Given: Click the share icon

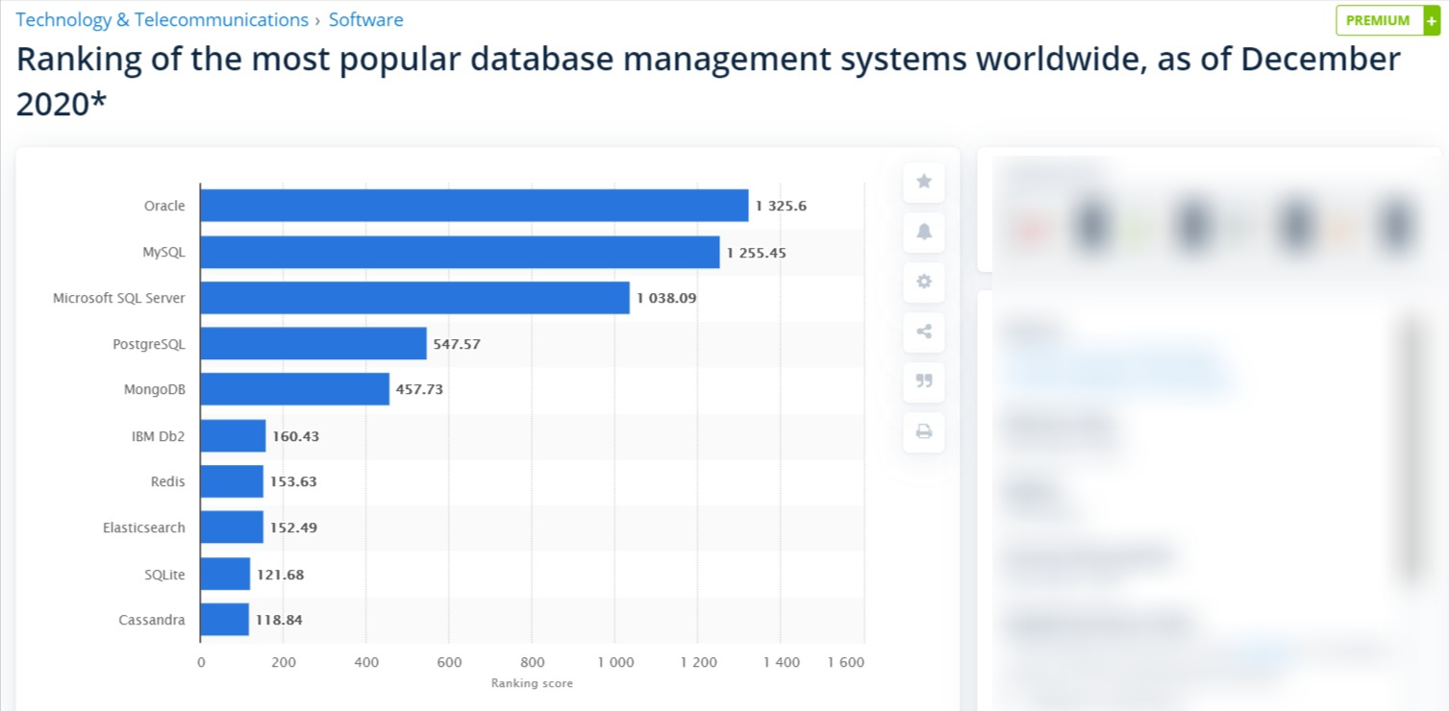Looking at the screenshot, I should coord(924,331).
